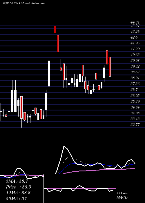Image resolution: width=145 pixels, height=203 pixels.
Task: Click the 42.6 price axis label
Action: tap(134, 37)
